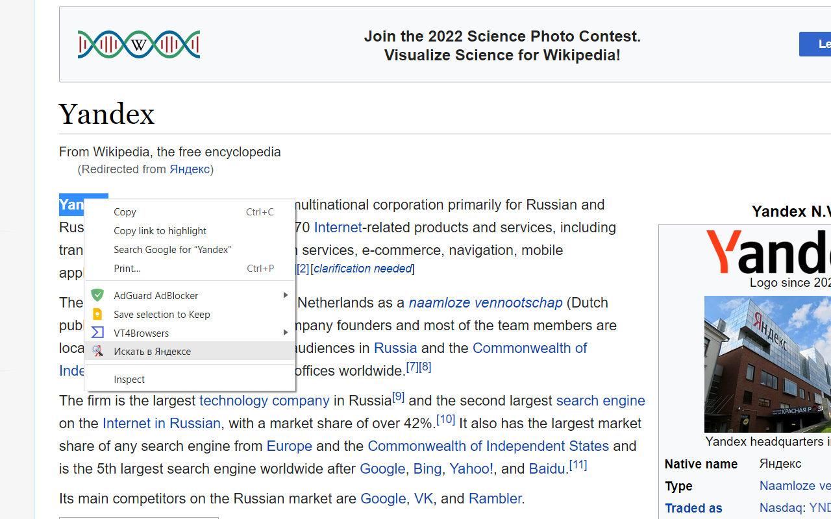Viewport: 831px width, 519px height.
Task: Open the Russia link
Action: 395,348
